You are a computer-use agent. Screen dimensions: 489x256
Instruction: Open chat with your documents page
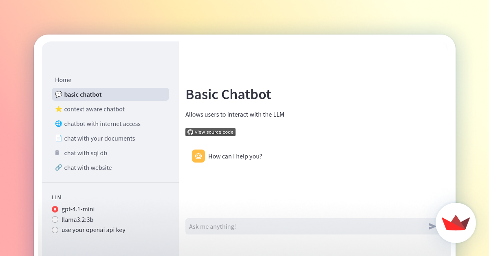(x=110, y=138)
